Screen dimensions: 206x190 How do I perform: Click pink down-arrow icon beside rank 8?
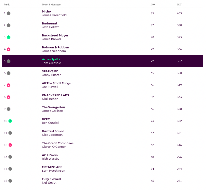click(x=8, y=97)
